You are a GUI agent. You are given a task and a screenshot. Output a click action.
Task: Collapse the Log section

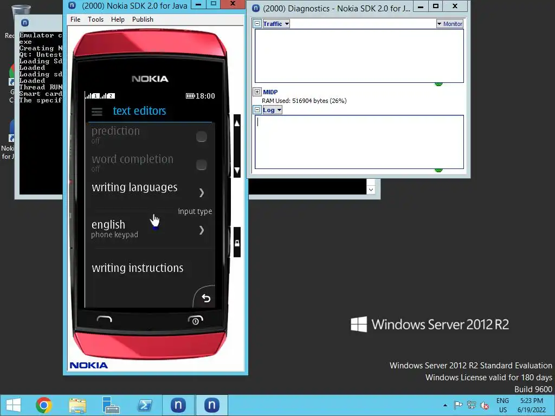257,109
